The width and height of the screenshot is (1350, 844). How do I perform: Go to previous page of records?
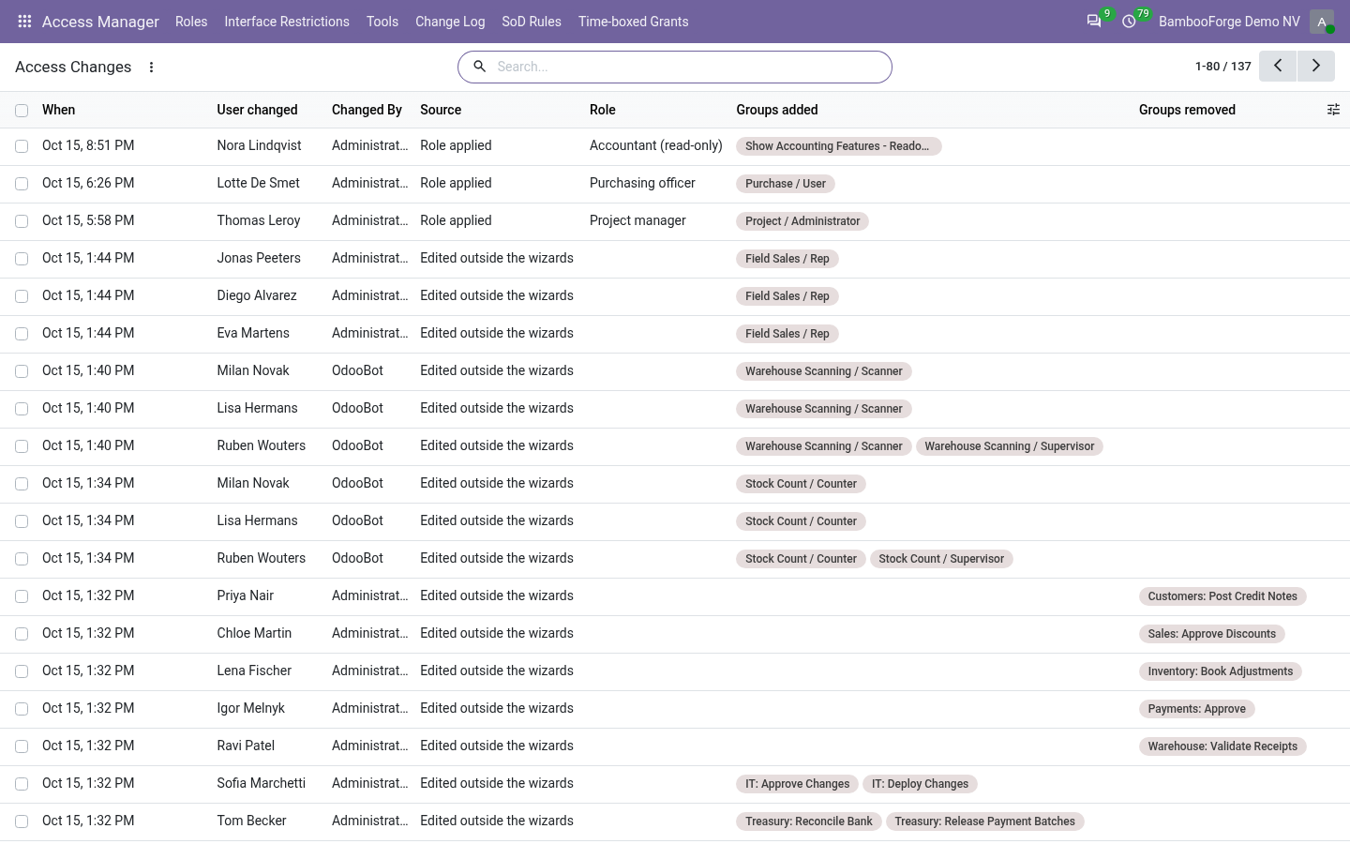[1278, 66]
